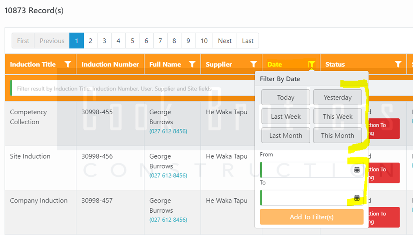Open phone link in 30998-457 row

point(168,220)
